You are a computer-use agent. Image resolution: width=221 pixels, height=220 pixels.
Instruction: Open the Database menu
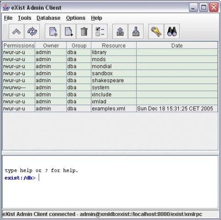pos(49,18)
